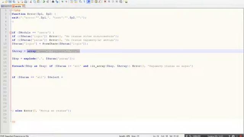
Task: Toggle synchronized horizontal scrolling icon
Action: (75, 2)
